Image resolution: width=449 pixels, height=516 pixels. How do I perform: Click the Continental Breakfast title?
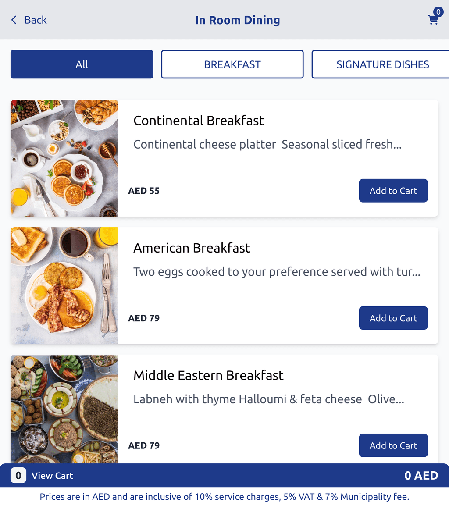pos(199,121)
